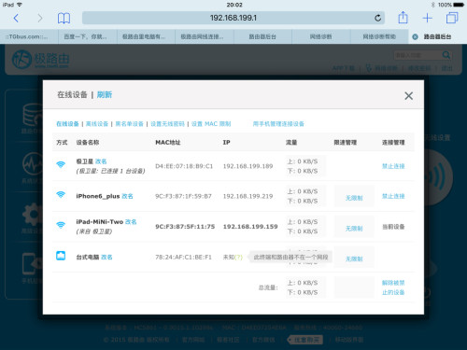Click the 极路由 logo behind the dialog

click(40, 60)
